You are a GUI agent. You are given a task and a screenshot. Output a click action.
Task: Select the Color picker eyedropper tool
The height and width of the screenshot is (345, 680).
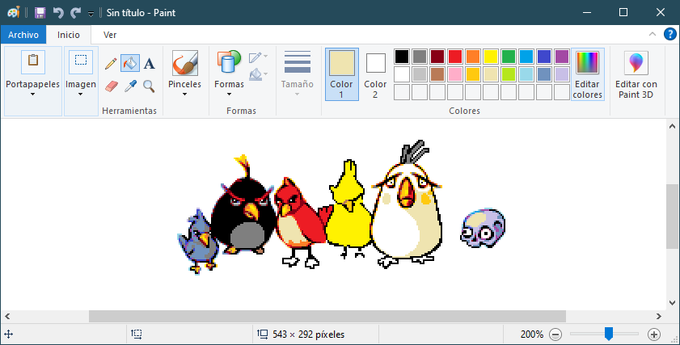(x=130, y=86)
